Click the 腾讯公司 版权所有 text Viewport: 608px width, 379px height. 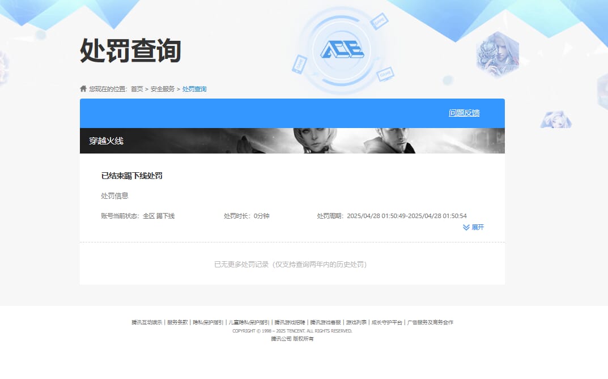[292, 339]
